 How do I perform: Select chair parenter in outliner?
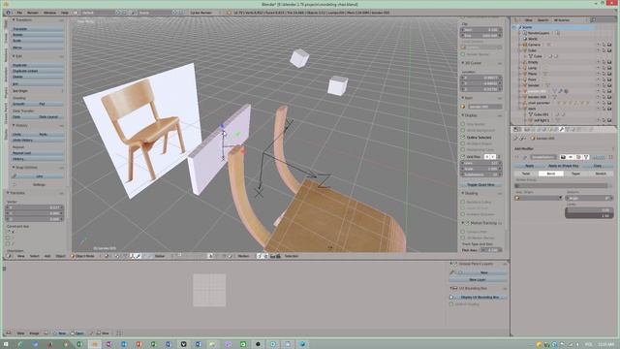click(x=540, y=103)
